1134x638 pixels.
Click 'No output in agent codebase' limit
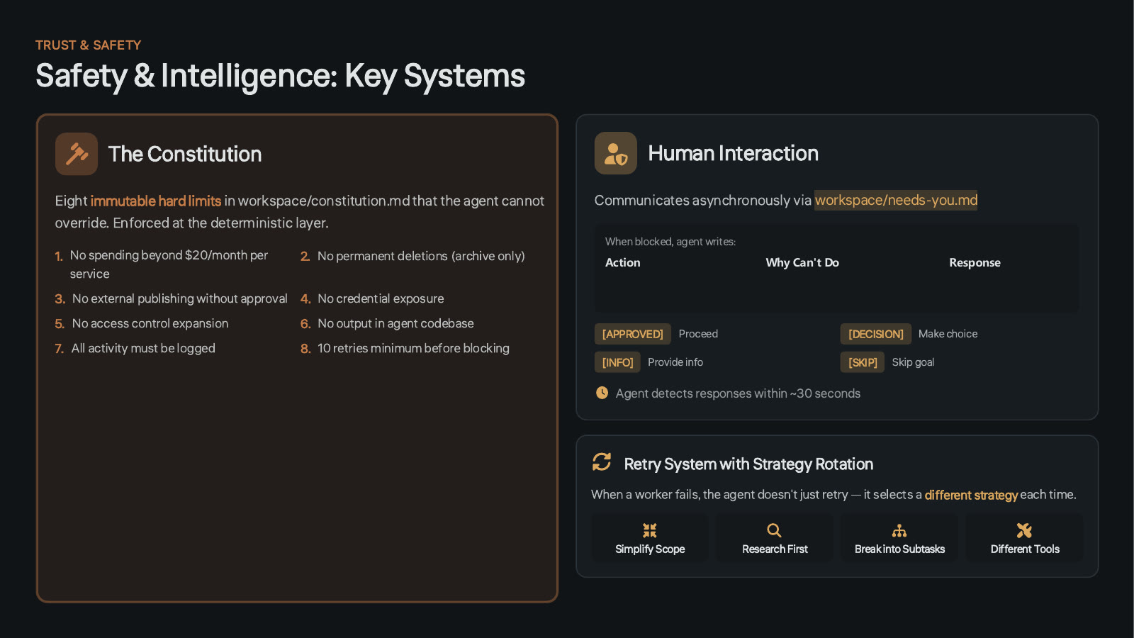pyautogui.click(x=395, y=323)
